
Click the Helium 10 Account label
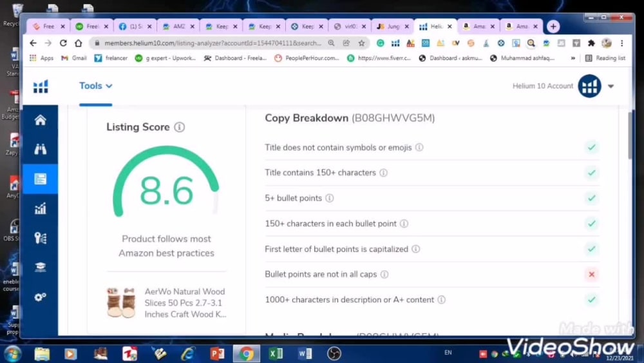(542, 86)
